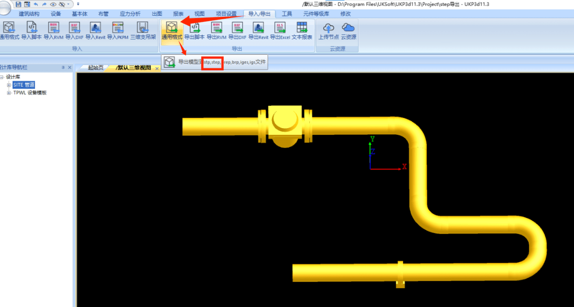Click the 三维支吊架 import icon
Viewport: 574px width, 307px height.
[143, 31]
